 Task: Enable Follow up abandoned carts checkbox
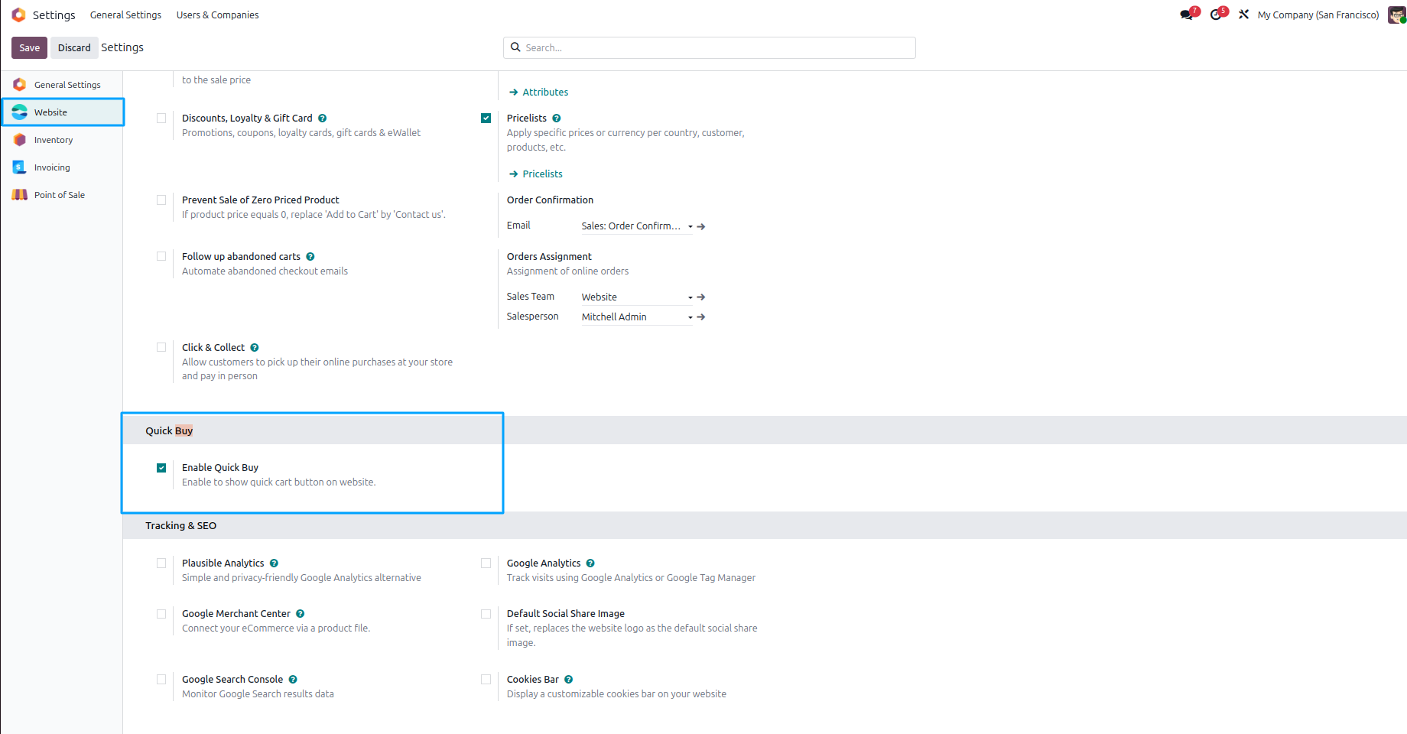pos(161,257)
